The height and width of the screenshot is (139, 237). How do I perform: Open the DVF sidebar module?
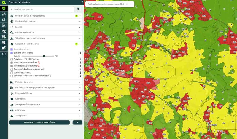pyautogui.click(x=4, y=37)
